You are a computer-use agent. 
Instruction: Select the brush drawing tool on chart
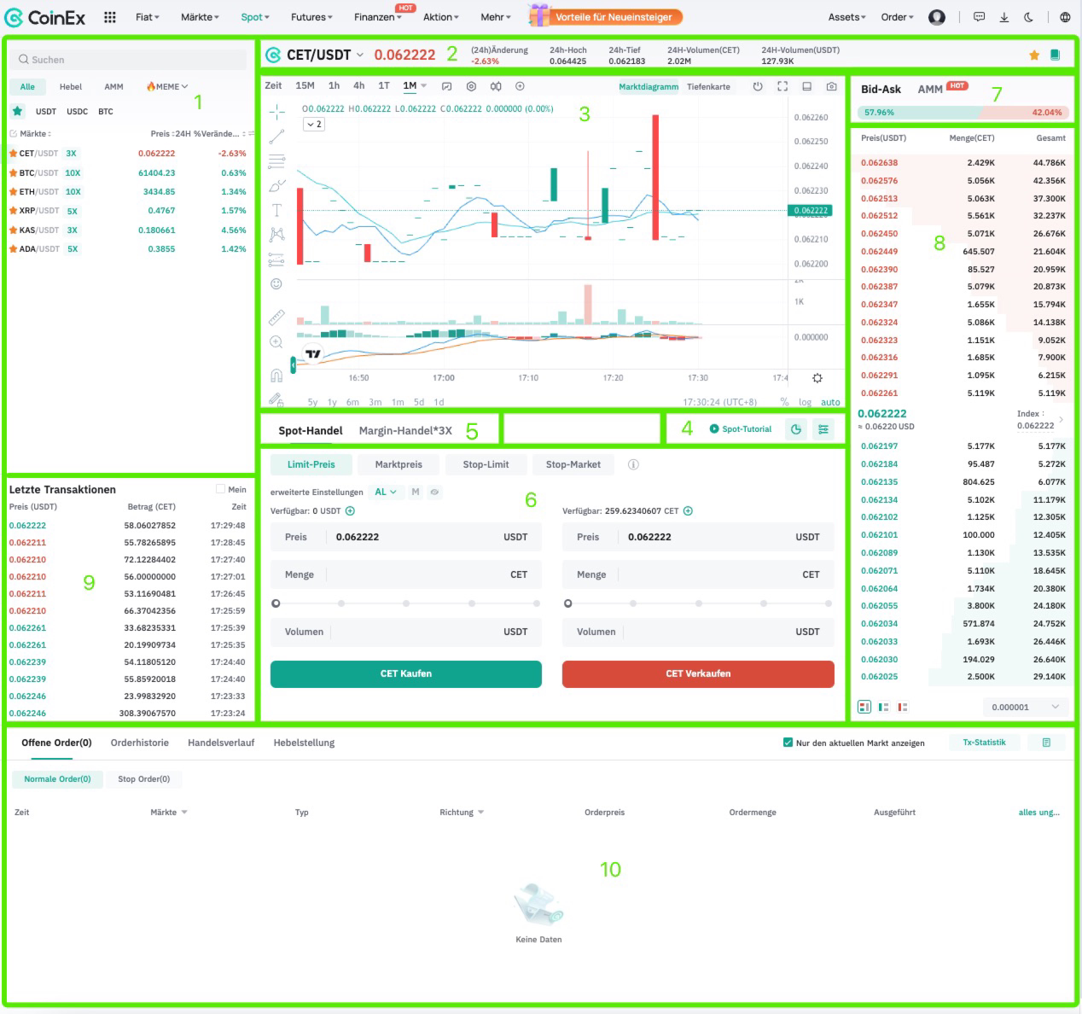point(276,185)
